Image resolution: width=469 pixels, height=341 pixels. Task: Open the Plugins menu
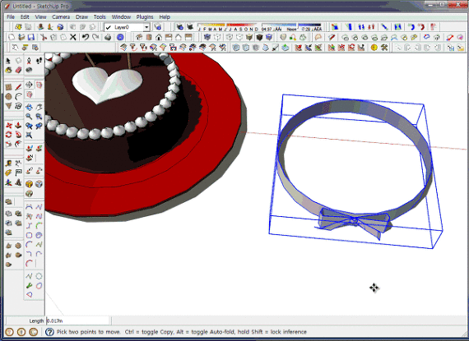145,17
